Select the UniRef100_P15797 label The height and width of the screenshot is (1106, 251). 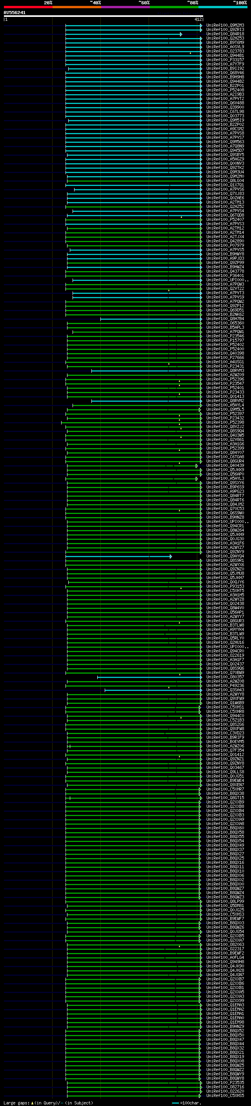click(225, 341)
